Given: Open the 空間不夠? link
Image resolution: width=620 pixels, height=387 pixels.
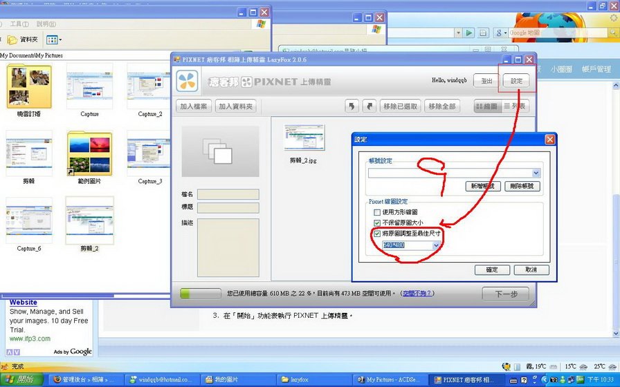Looking at the screenshot, I should [x=417, y=294].
